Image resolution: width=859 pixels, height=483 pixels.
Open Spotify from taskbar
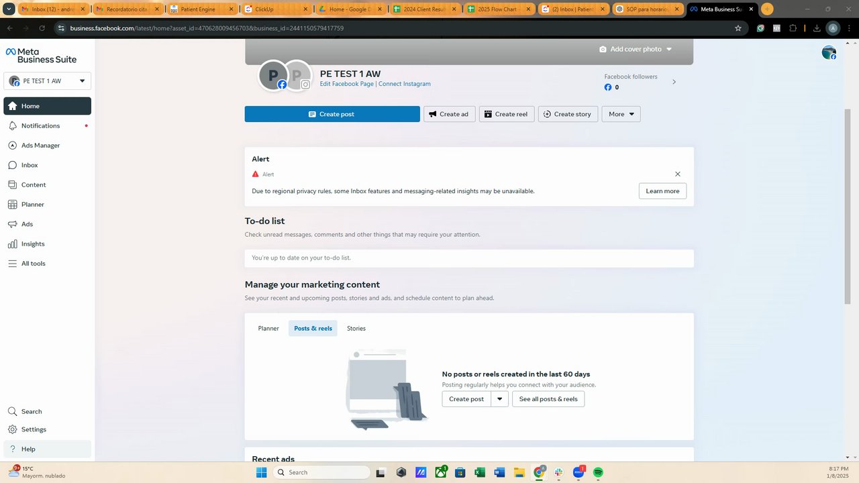(x=598, y=472)
